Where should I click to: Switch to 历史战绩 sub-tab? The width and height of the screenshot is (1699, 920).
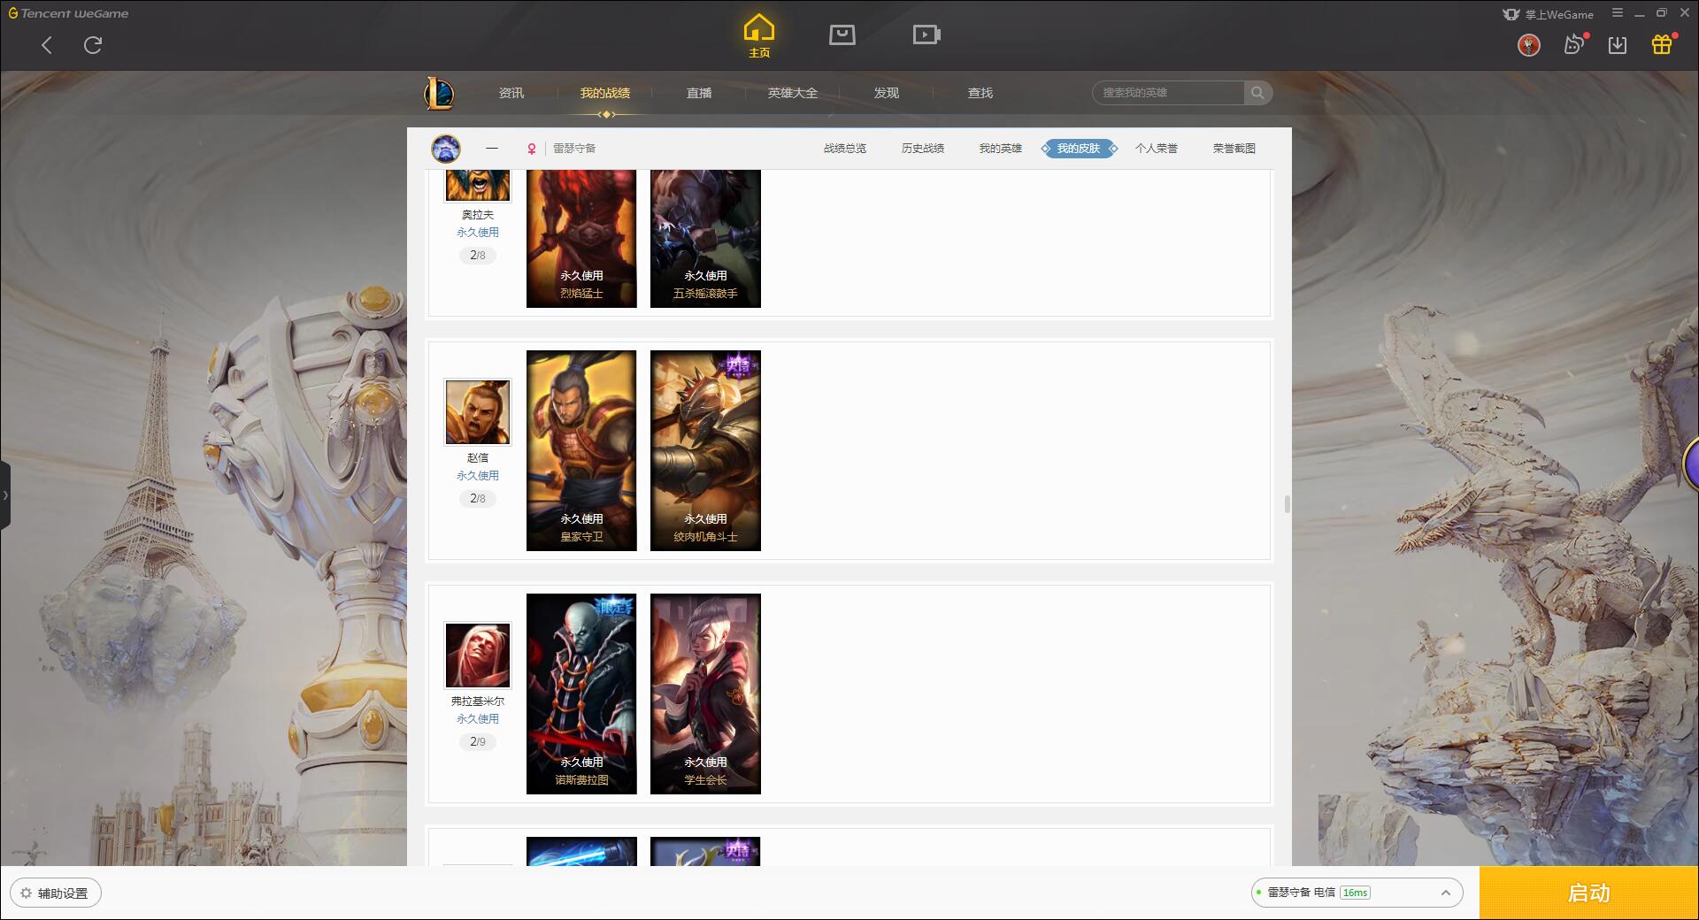coord(923,149)
